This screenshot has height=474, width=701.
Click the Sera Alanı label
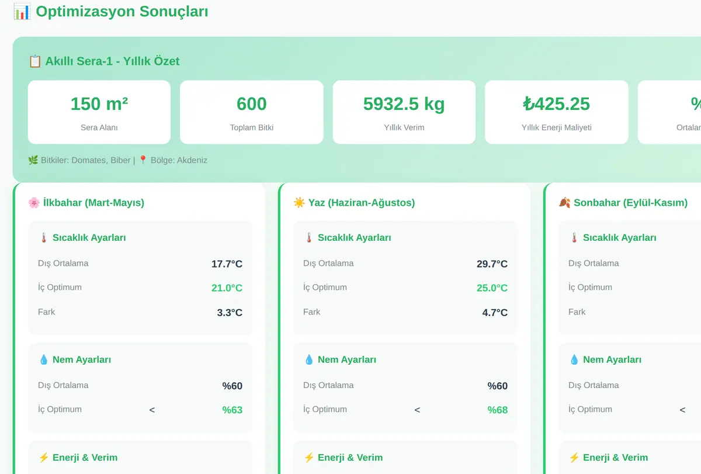pyautogui.click(x=99, y=127)
